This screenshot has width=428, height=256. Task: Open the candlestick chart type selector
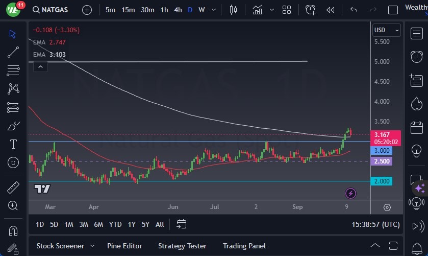pyautogui.click(x=234, y=10)
